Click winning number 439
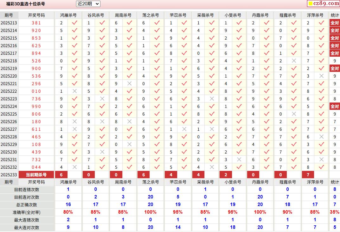 click(36, 152)
